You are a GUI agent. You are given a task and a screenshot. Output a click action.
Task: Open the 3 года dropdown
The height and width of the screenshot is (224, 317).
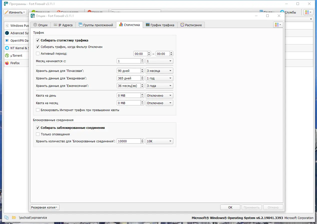pos(159,86)
